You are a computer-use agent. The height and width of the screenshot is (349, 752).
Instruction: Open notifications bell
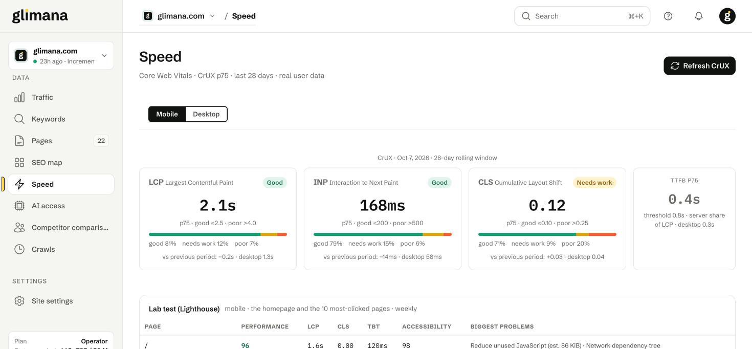[699, 16]
